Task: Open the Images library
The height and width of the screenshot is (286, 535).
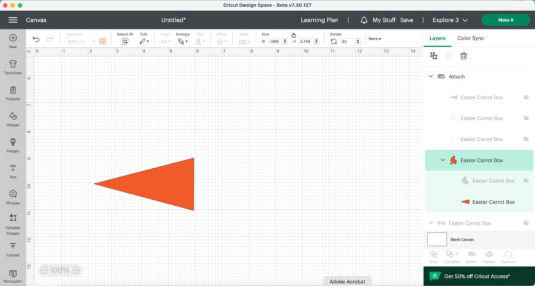Action: click(12, 143)
